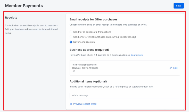
Task: Click the "Receipts" section heading
Action: [x=11, y=18]
